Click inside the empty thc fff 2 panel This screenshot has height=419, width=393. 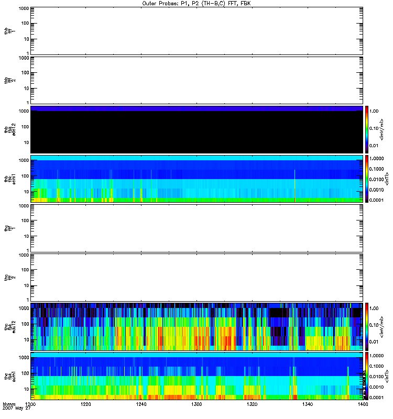[x=196, y=277]
